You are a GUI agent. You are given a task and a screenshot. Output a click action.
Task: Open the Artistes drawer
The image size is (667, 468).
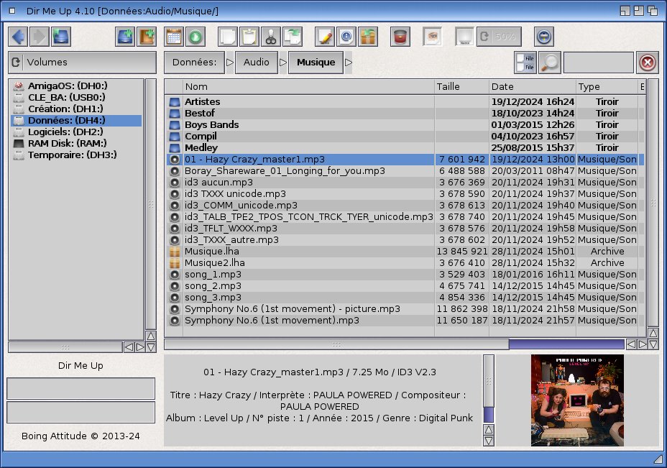click(x=203, y=102)
